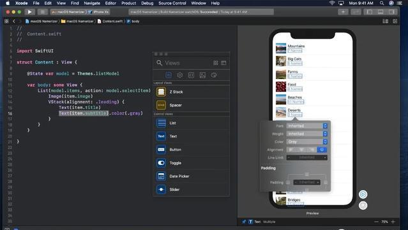408x230 pixels.
Task: Open the Wi-Fi status menu
Action: click(332, 3)
